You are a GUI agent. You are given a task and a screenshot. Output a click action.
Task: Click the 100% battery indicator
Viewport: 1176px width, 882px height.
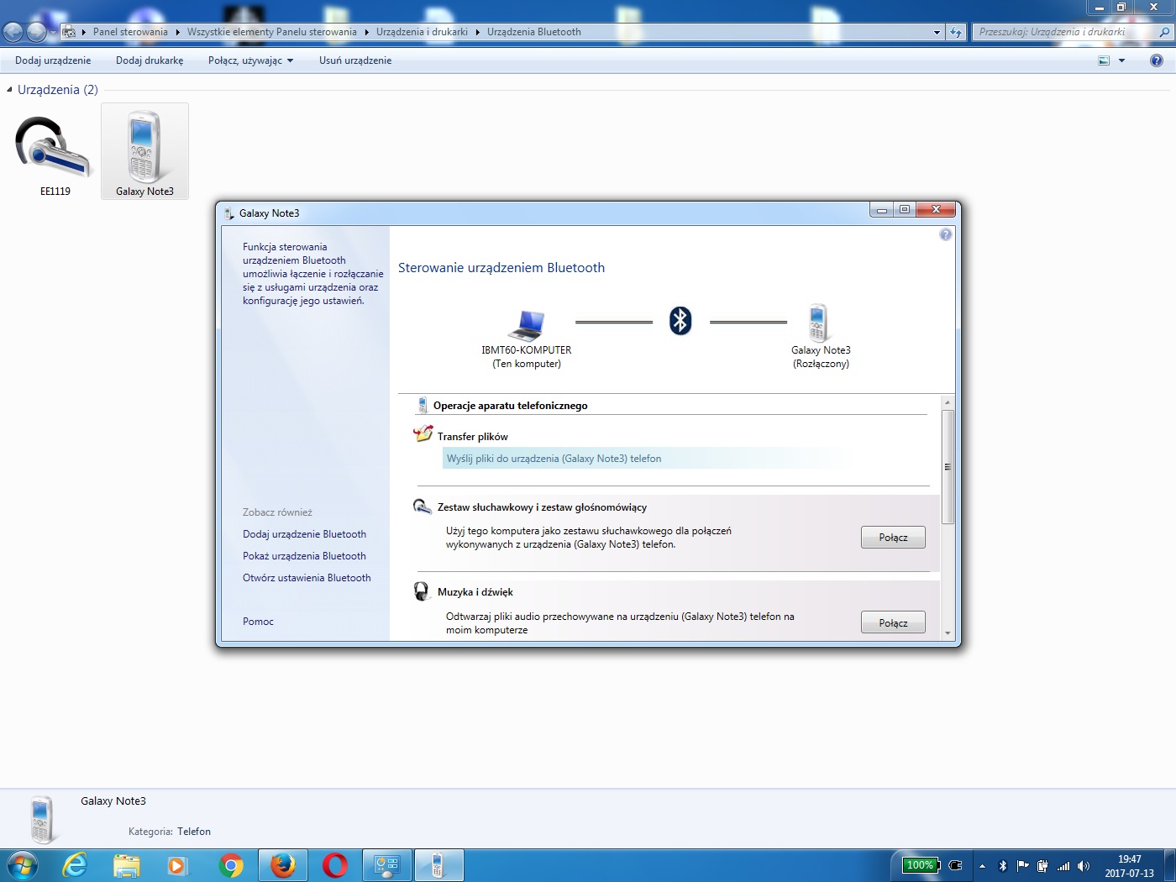(921, 865)
